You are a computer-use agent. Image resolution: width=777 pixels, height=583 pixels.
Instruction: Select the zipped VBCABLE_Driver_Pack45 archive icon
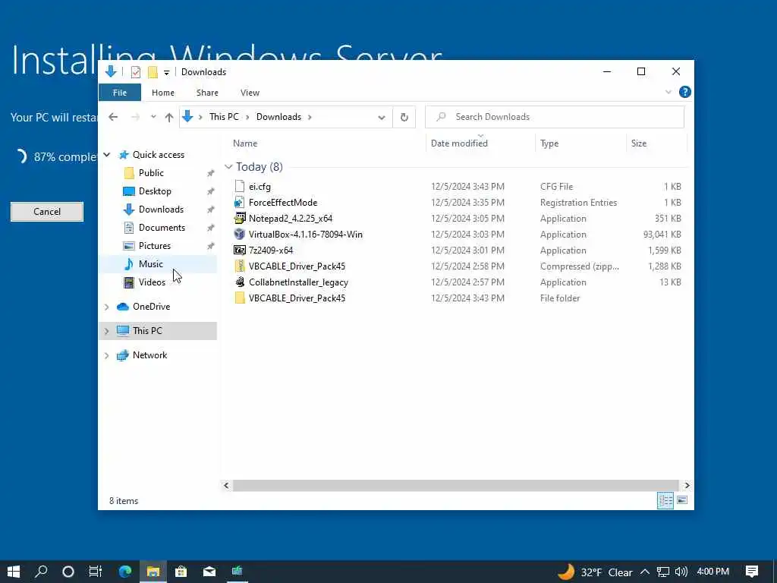240,266
